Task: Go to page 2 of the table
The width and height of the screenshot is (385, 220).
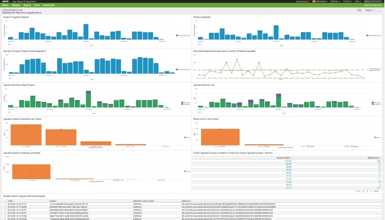Action: 367,191
